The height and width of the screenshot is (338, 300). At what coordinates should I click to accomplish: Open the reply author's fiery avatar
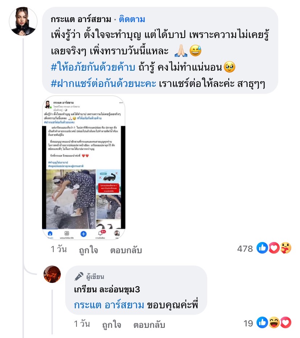click(x=52, y=274)
